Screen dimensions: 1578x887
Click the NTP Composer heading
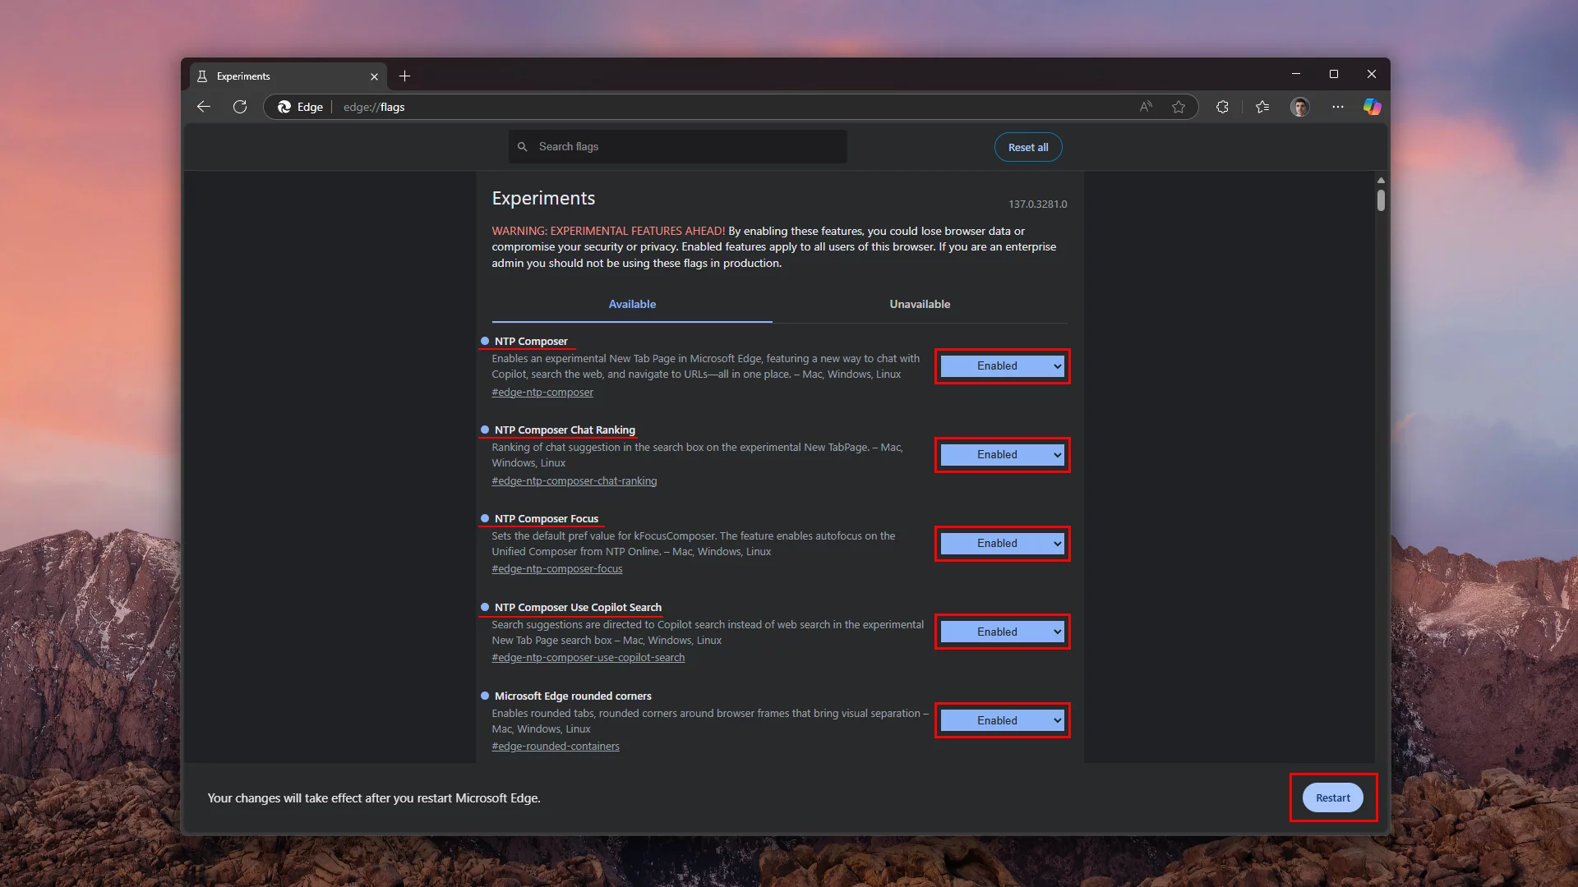click(531, 342)
